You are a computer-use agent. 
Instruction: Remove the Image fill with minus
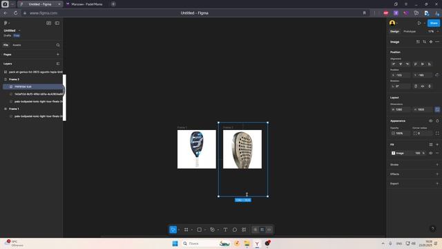(437, 153)
